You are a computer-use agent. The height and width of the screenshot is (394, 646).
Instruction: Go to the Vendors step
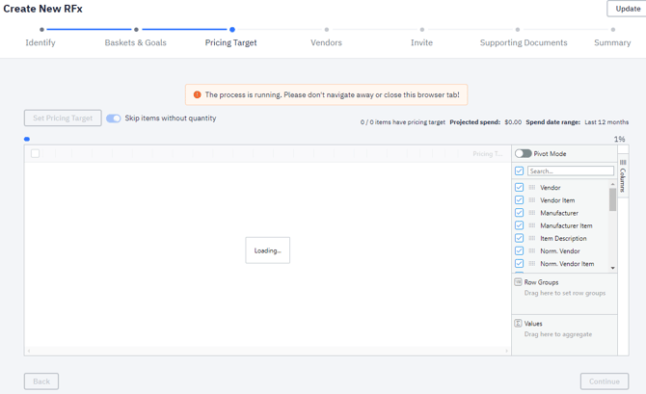[326, 42]
